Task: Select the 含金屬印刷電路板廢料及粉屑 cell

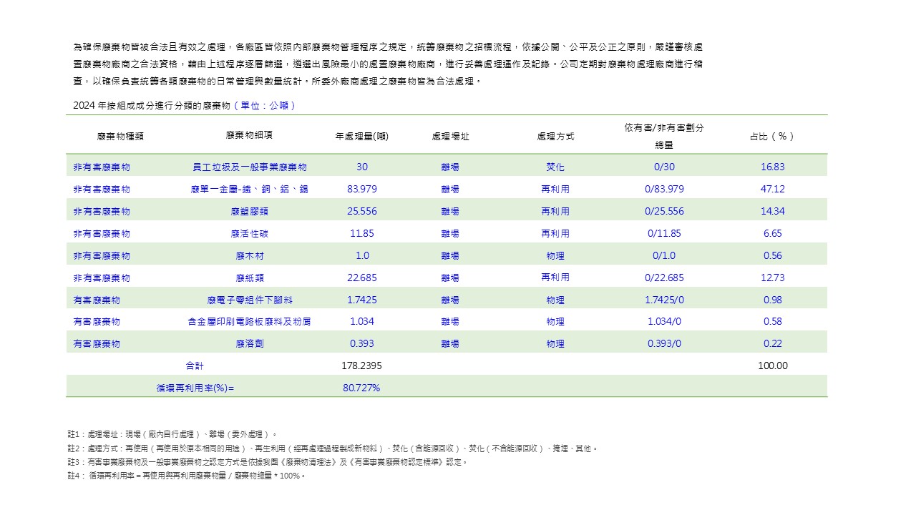Action: (249, 322)
